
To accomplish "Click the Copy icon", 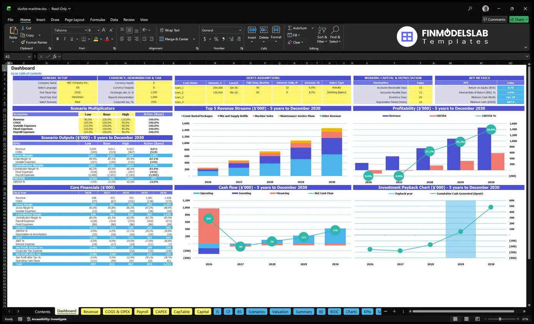I will tap(23, 35).
